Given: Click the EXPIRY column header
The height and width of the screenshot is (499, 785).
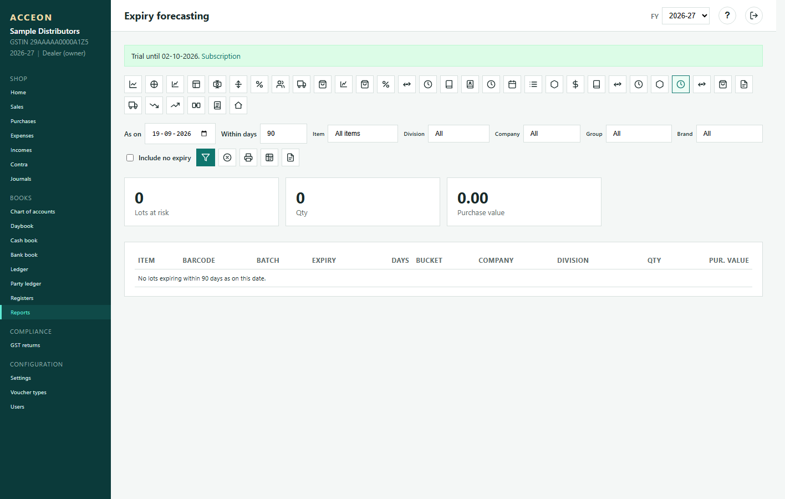Looking at the screenshot, I should 324,261.
